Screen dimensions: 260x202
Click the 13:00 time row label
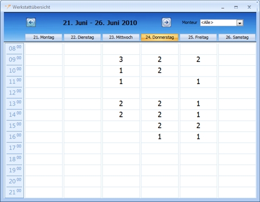(x=15, y=104)
